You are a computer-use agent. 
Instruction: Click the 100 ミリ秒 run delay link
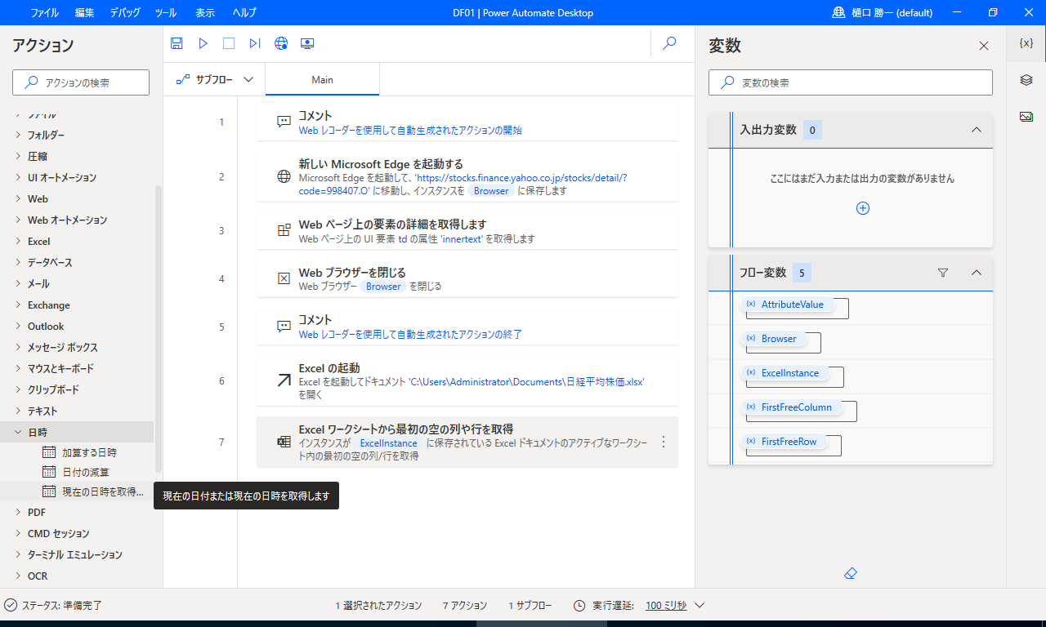click(x=666, y=606)
